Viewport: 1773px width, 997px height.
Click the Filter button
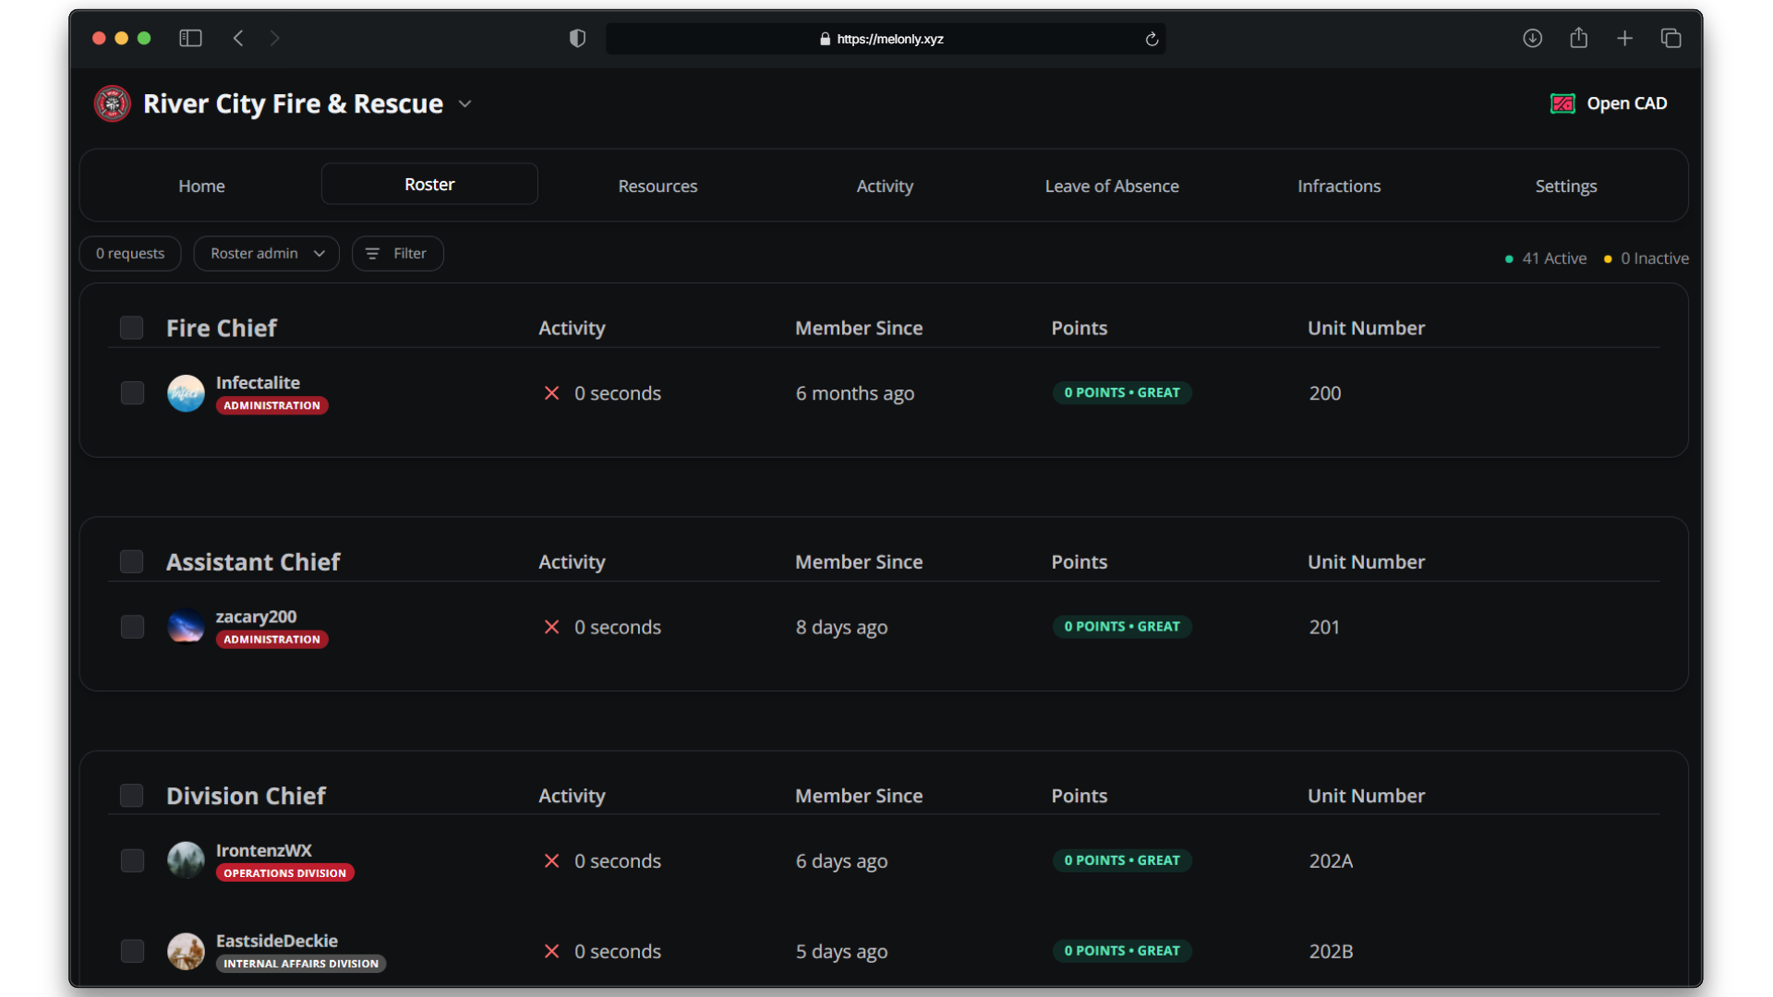[x=398, y=253]
